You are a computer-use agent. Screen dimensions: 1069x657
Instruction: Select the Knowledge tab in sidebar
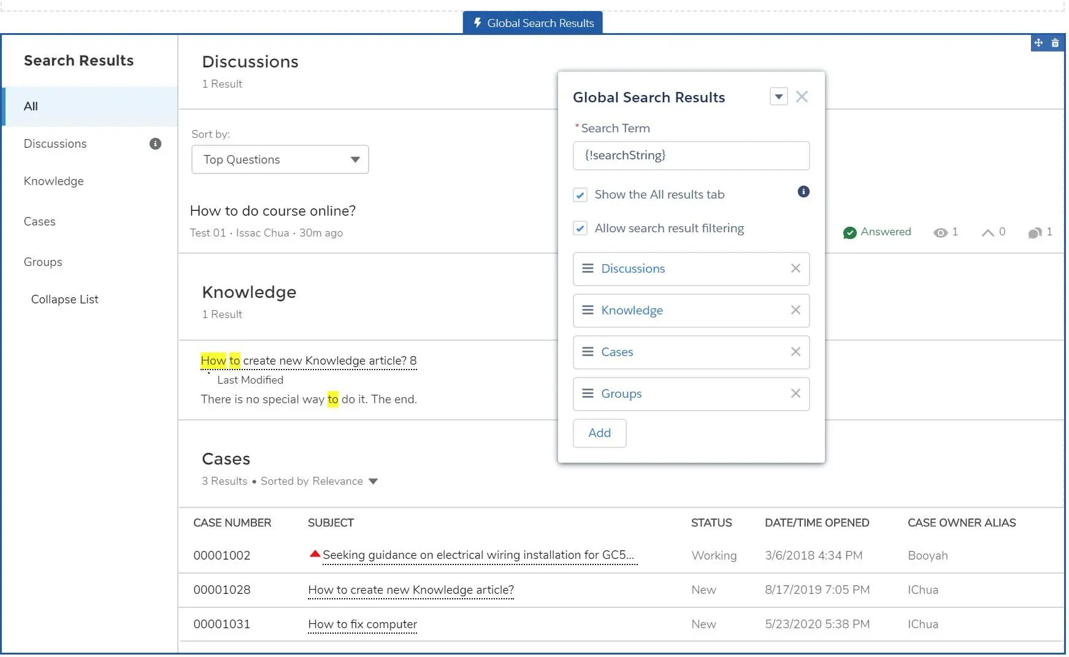click(x=53, y=181)
